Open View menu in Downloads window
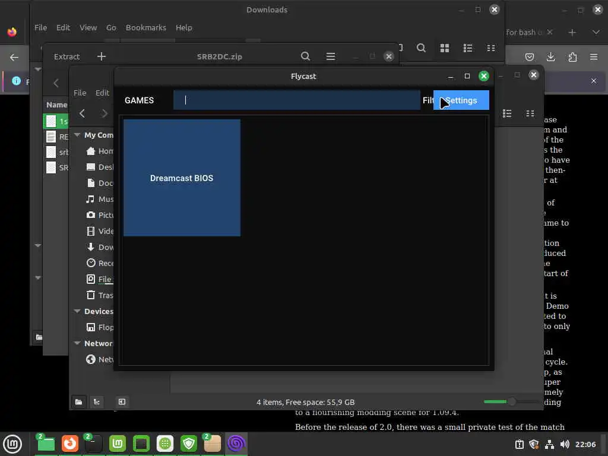 [88, 27]
